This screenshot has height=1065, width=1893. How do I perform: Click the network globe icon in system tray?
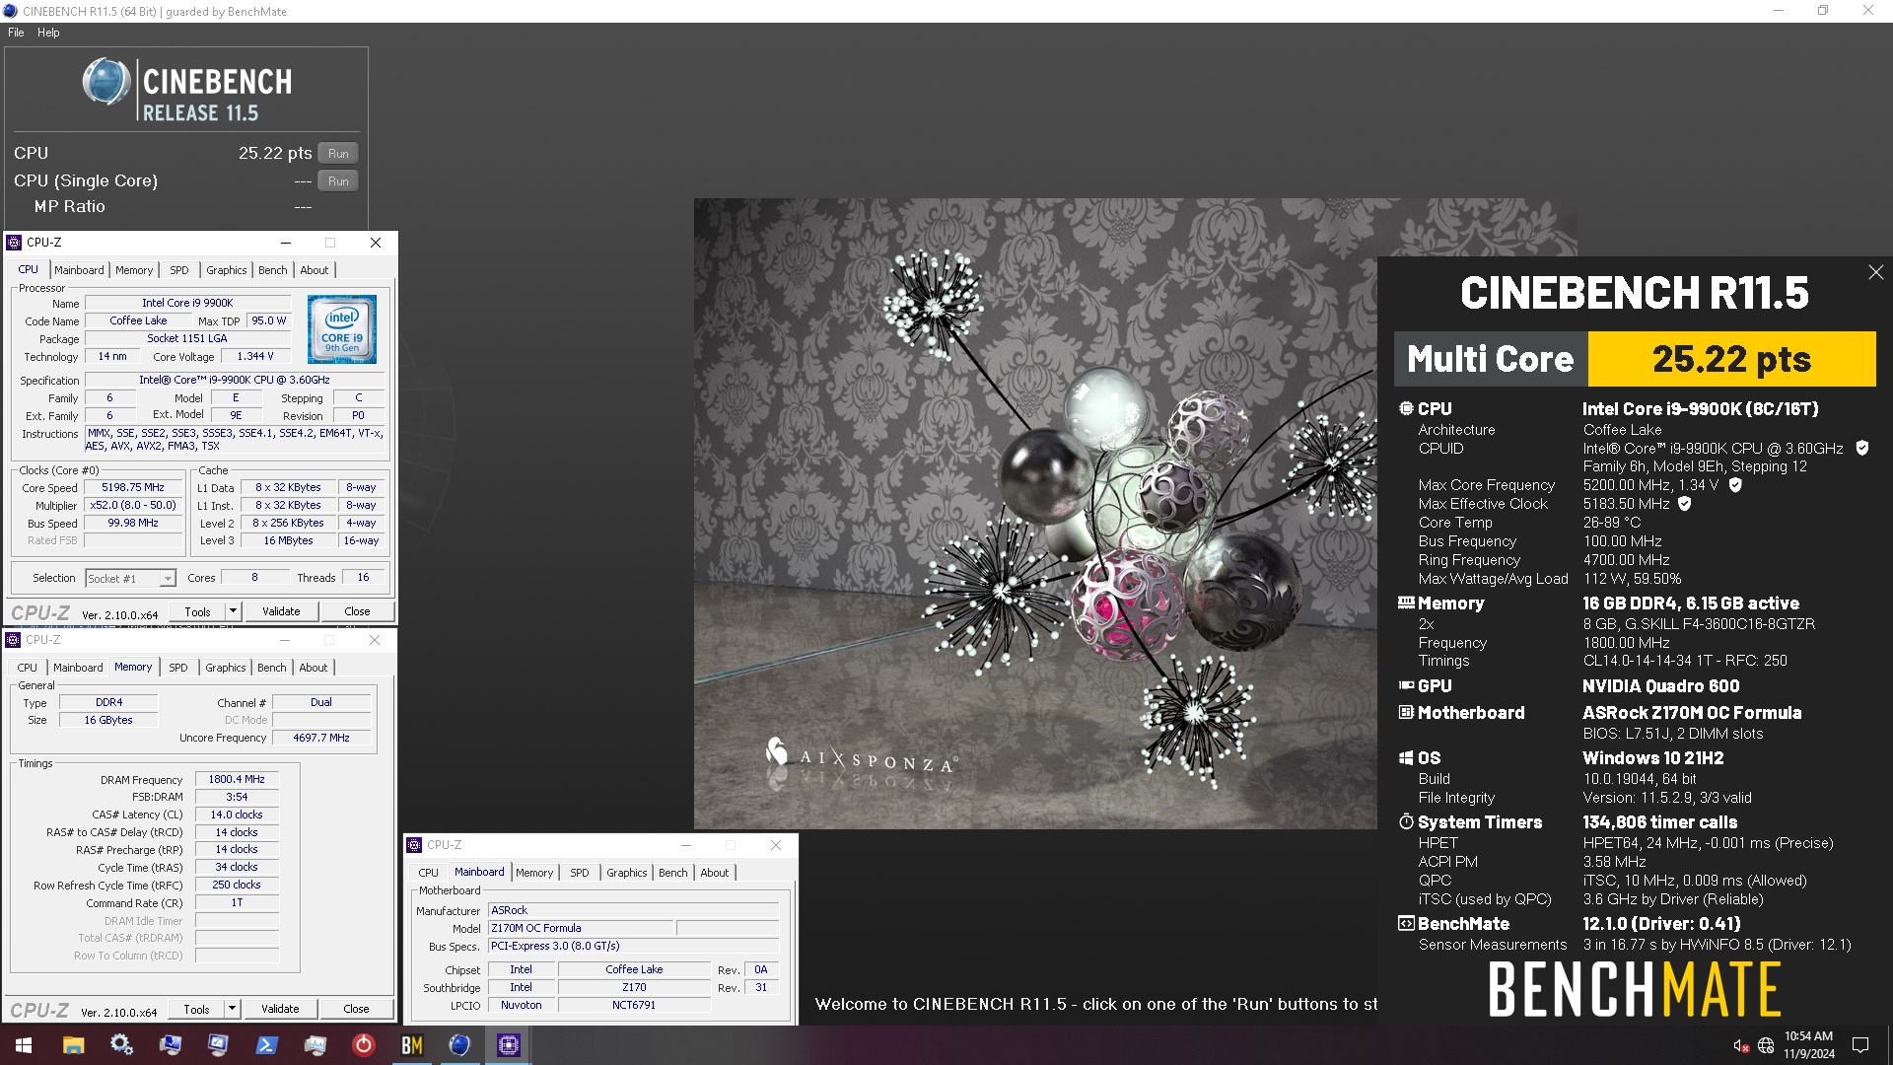(1766, 1045)
